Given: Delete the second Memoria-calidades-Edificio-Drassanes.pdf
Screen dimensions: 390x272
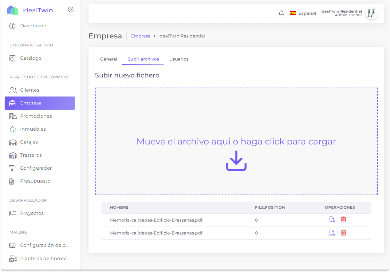Looking at the screenshot, I should pyautogui.click(x=343, y=233).
